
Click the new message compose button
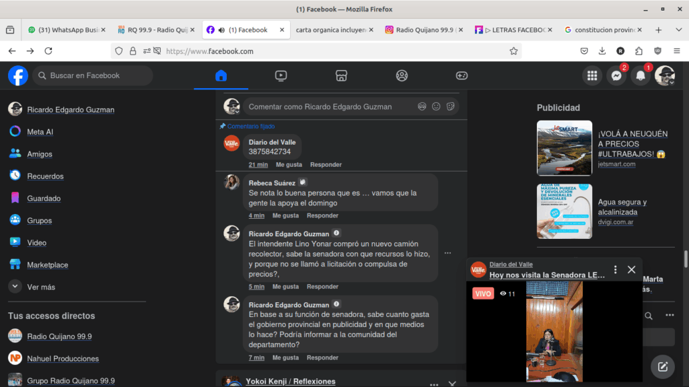(x=663, y=366)
